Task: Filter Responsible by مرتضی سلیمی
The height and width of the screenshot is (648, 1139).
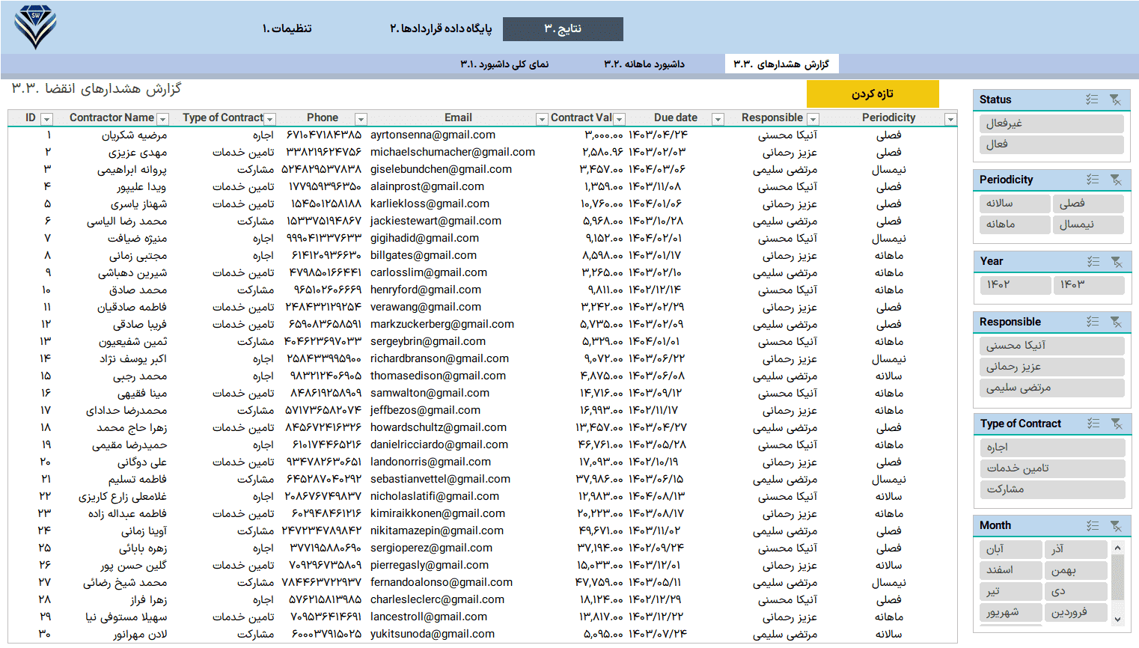Action: 1051,387
